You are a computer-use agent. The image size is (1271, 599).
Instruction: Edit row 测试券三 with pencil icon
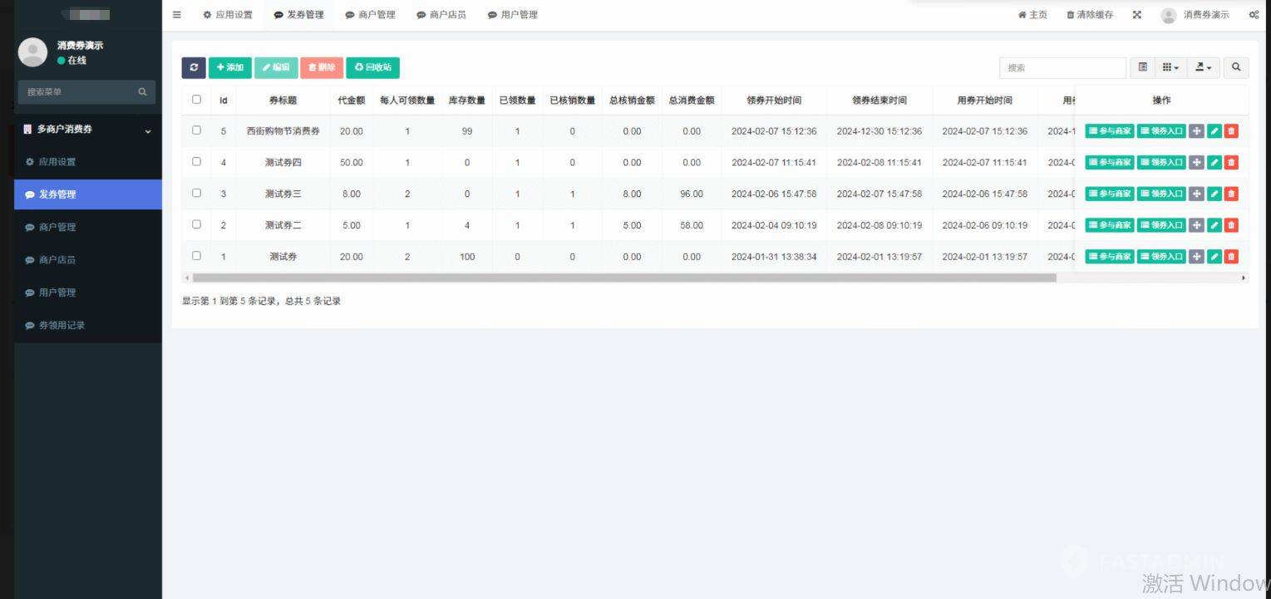[x=1214, y=194]
